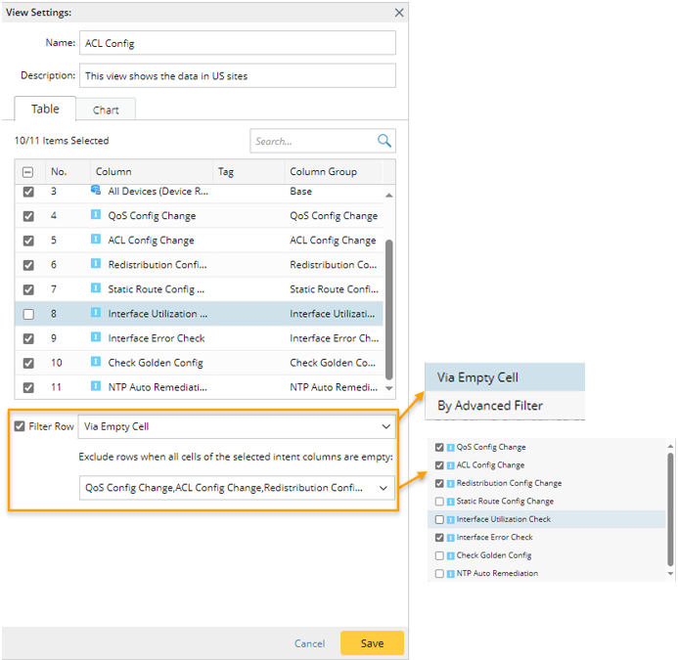Open the Via Empty Cell filter dropdown
Viewport: 678px width, 660px height.
[237, 426]
